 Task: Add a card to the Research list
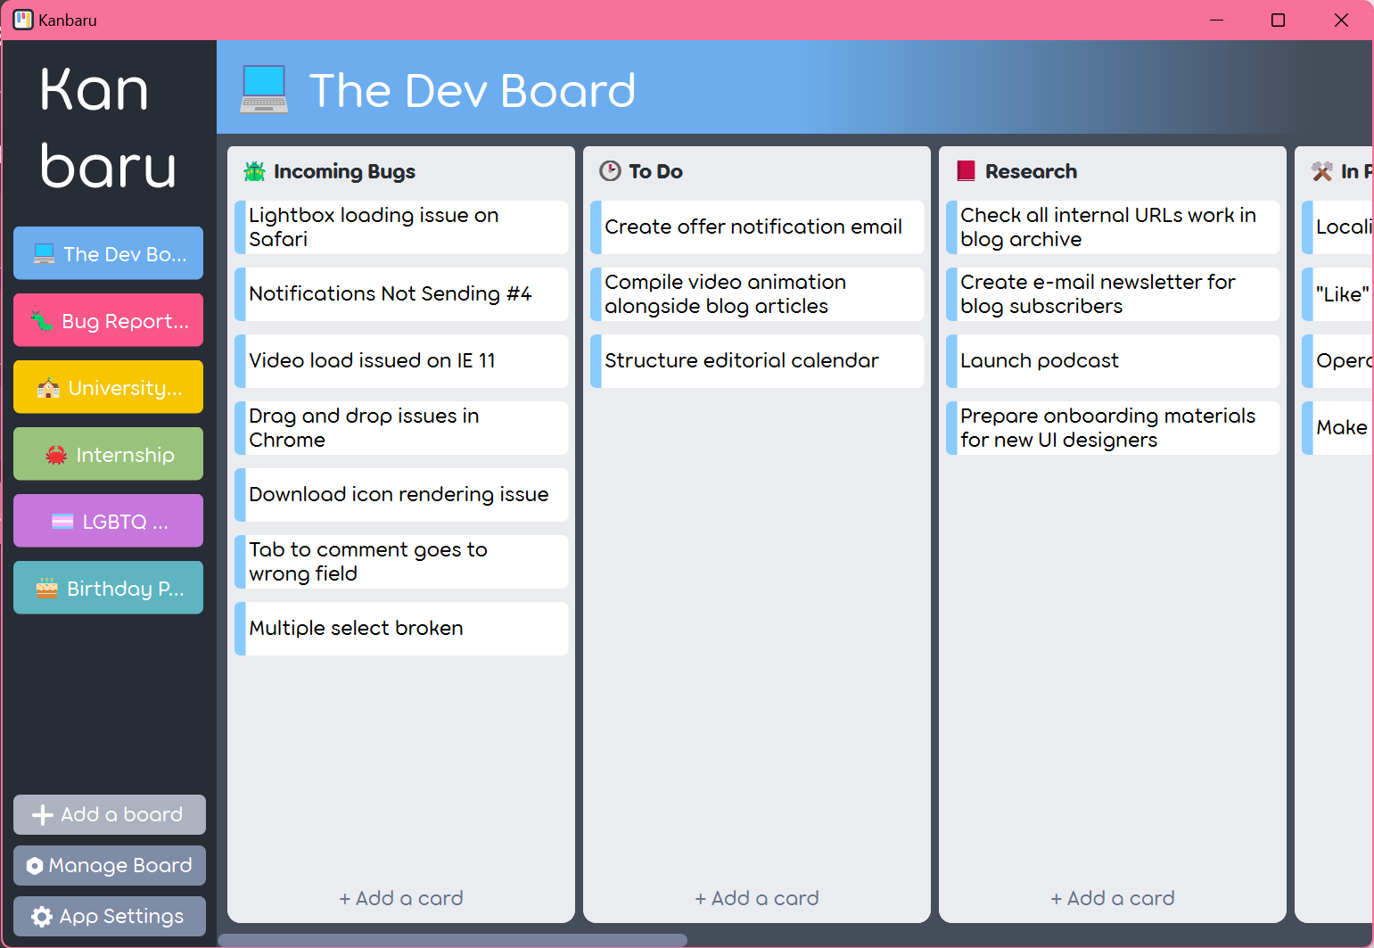(x=1113, y=898)
